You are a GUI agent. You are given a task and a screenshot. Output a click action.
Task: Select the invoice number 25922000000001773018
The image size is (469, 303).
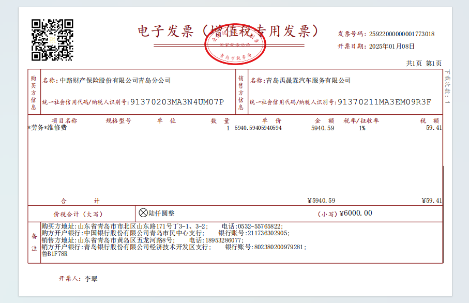(401, 34)
